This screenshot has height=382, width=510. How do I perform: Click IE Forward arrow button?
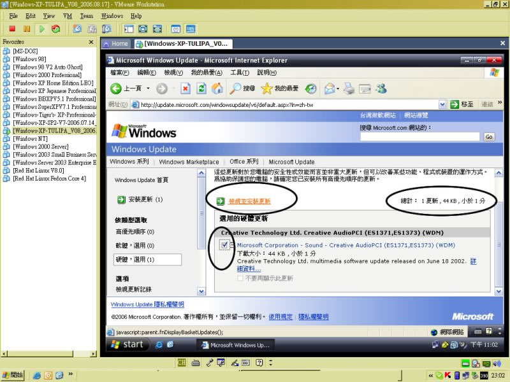pyautogui.click(x=162, y=88)
